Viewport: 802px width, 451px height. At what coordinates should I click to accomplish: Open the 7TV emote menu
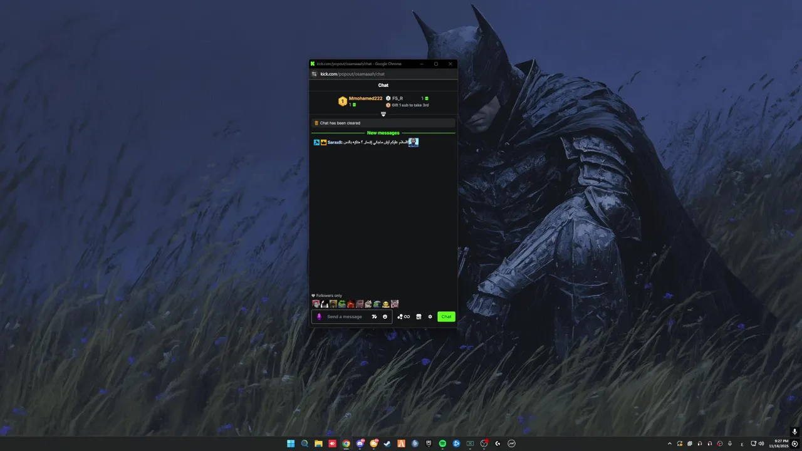pos(374,316)
